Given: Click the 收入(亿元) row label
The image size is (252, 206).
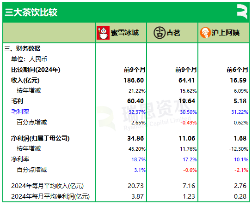Looking at the screenshot, I should tap(25, 80).
